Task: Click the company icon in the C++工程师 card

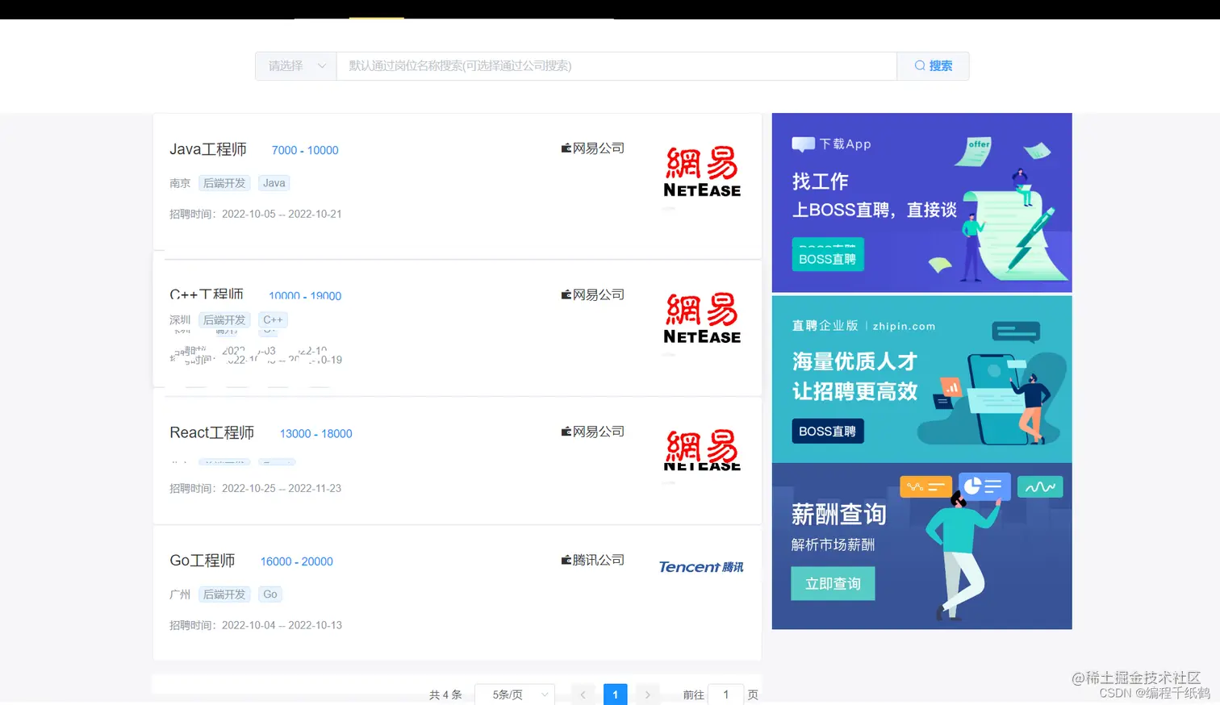Action: (566, 294)
